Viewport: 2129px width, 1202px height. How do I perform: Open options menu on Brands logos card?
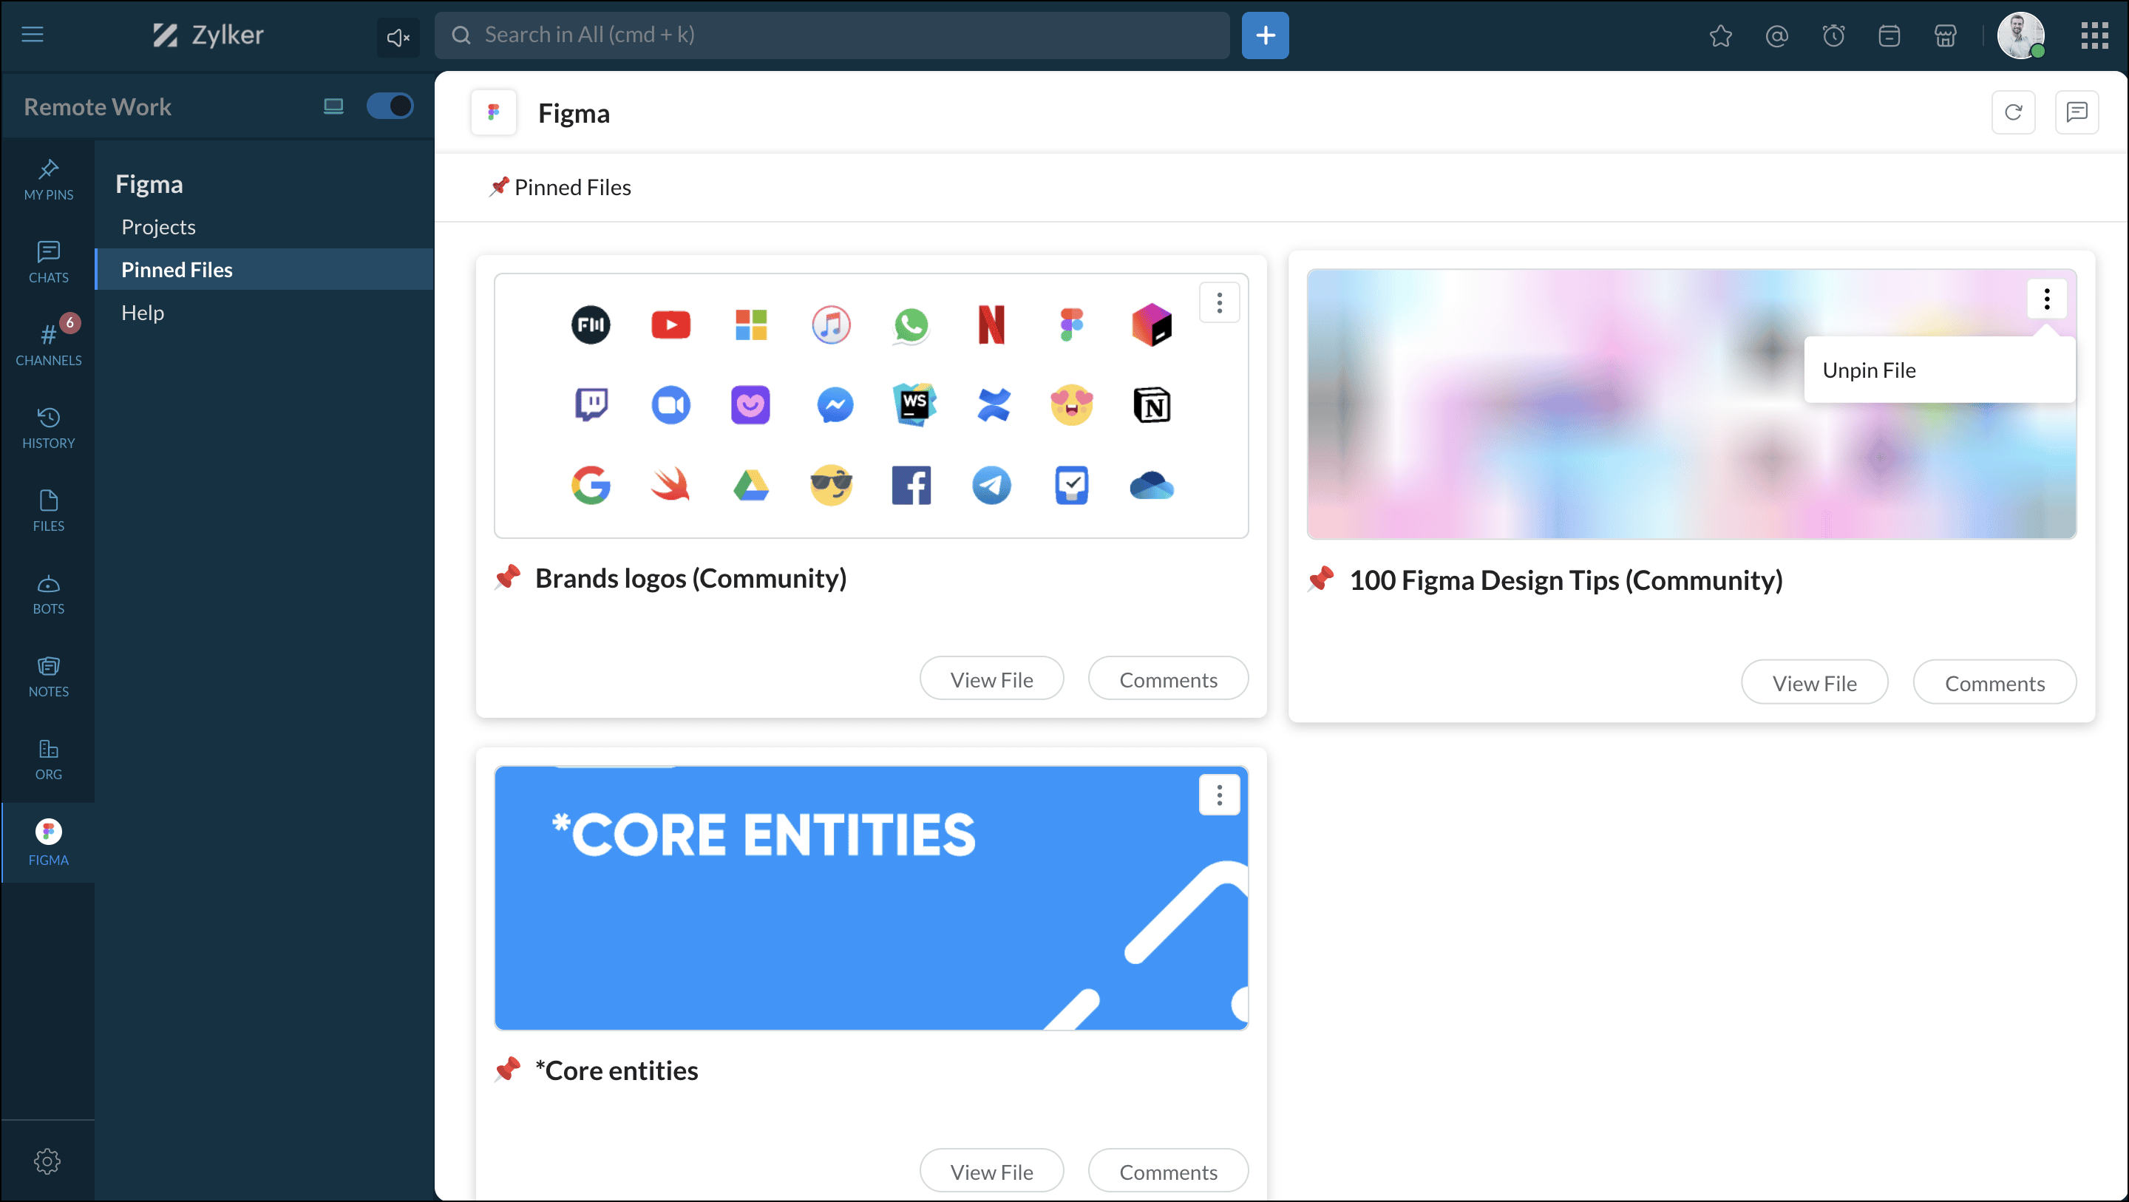tap(1219, 302)
